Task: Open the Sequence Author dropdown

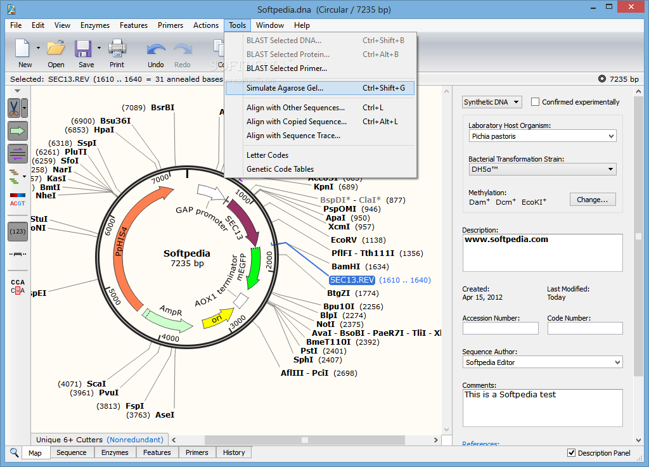Action: point(543,362)
